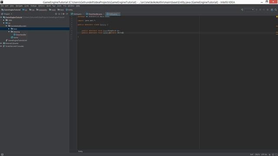This screenshot has height=156, width=278.
Task: Click the file encoding UTF-8 status entry
Action: 264,154
